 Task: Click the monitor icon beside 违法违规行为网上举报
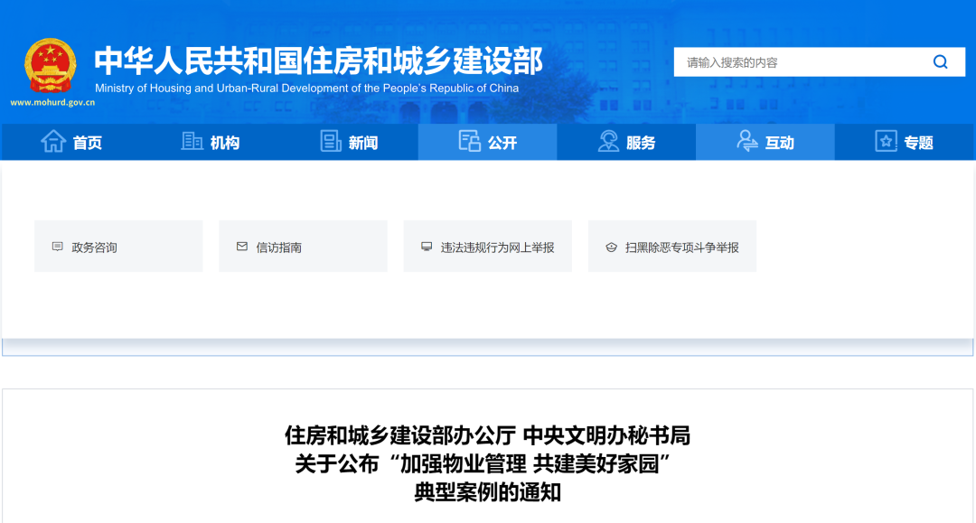[427, 247]
